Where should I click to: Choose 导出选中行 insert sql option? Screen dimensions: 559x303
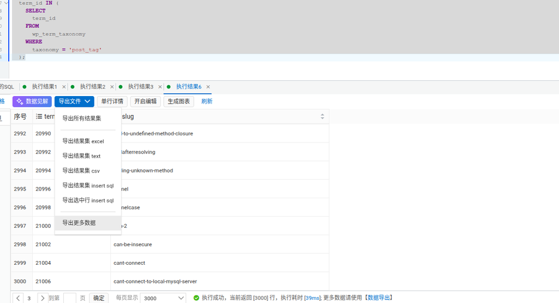pos(88,200)
